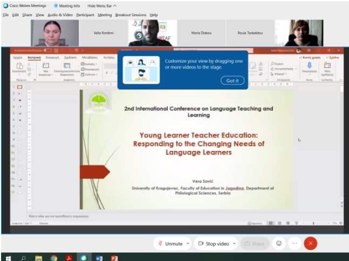
Task: Open Google Chrome from the taskbar
Action: coord(54,258)
